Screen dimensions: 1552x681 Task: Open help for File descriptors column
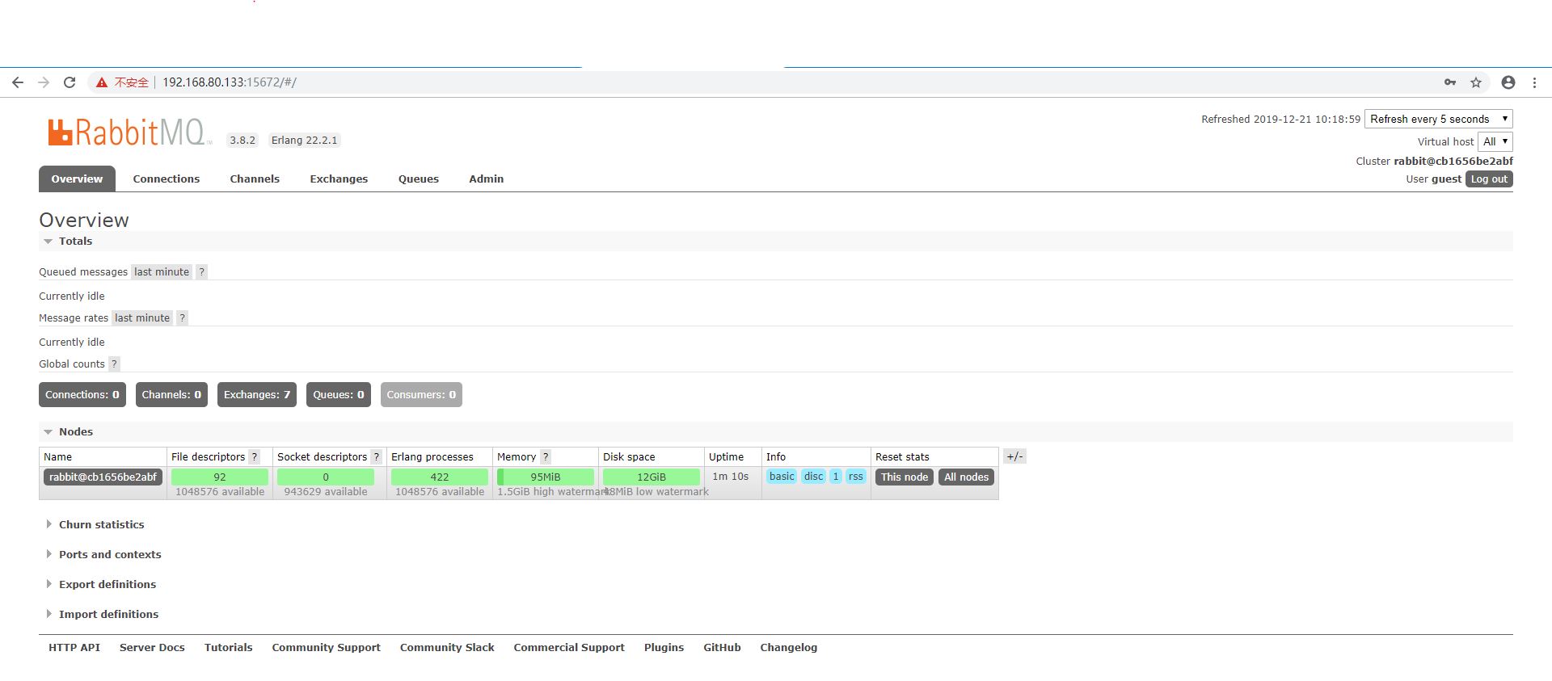click(255, 457)
